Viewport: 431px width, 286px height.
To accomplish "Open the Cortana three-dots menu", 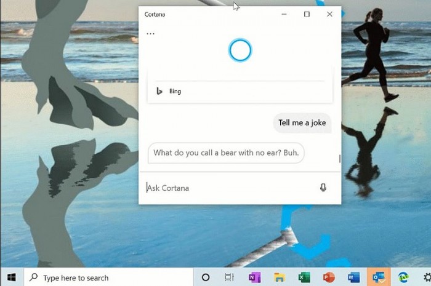I will [150, 34].
